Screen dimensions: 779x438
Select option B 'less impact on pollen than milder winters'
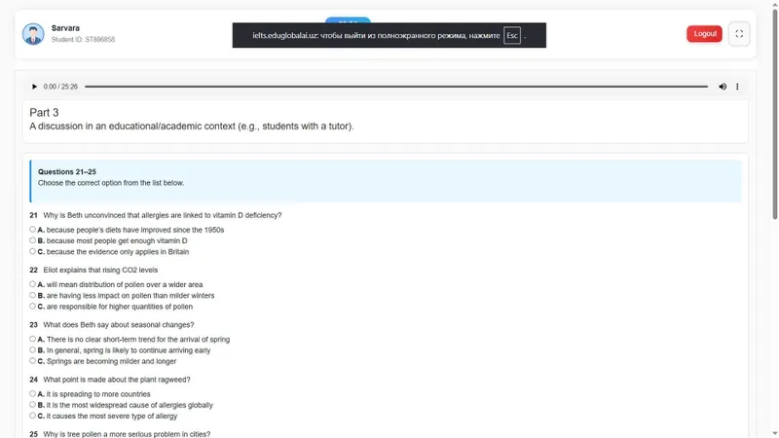click(32, 295)
